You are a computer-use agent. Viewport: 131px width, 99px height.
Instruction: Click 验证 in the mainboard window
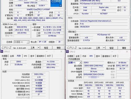(112, 48)
